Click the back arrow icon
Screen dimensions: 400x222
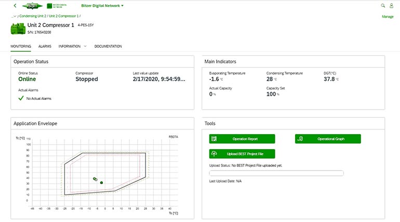[x=15, y=6]
